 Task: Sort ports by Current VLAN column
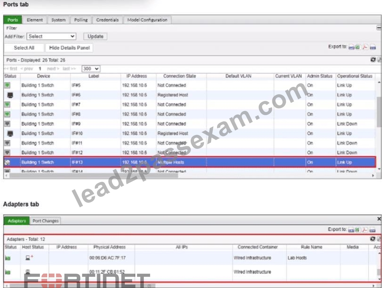pyautogui.click(x=288, y=76)
